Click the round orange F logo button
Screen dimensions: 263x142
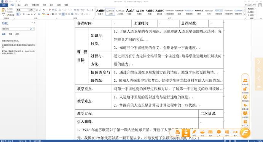point(245,133)
